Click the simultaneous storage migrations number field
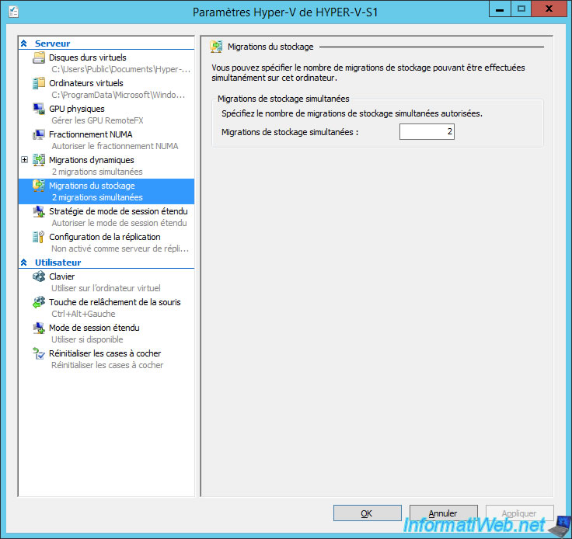 pos(427,131)
